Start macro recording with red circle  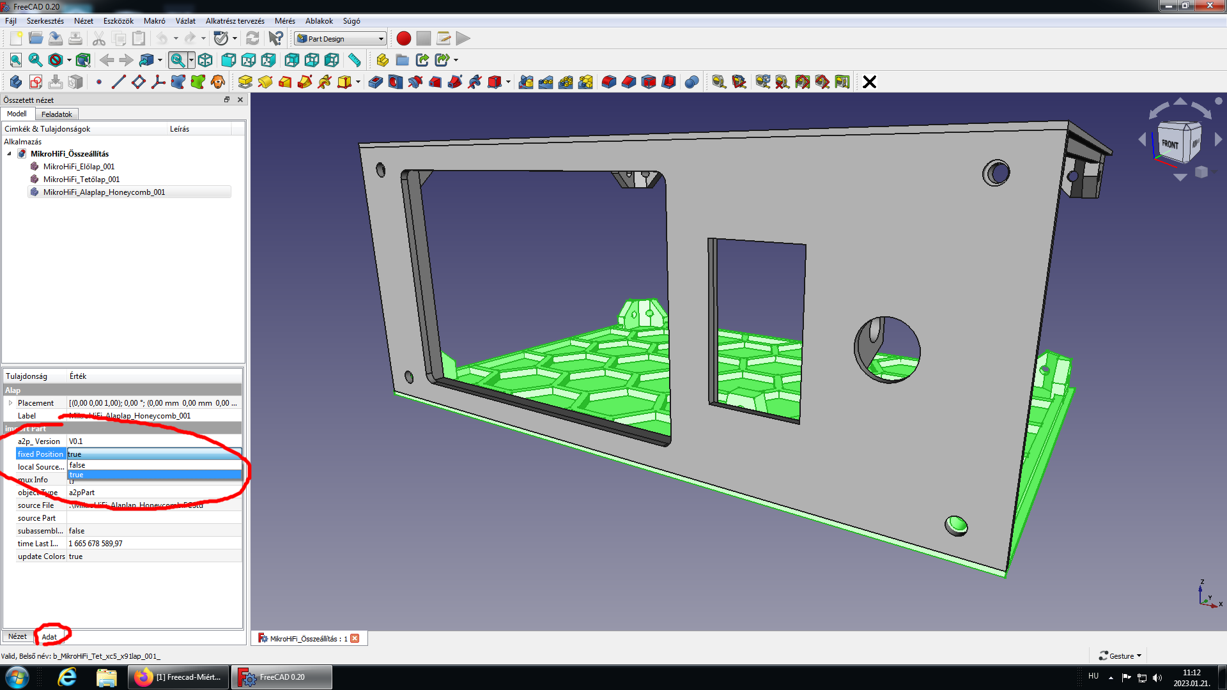(x=403, y=38)
